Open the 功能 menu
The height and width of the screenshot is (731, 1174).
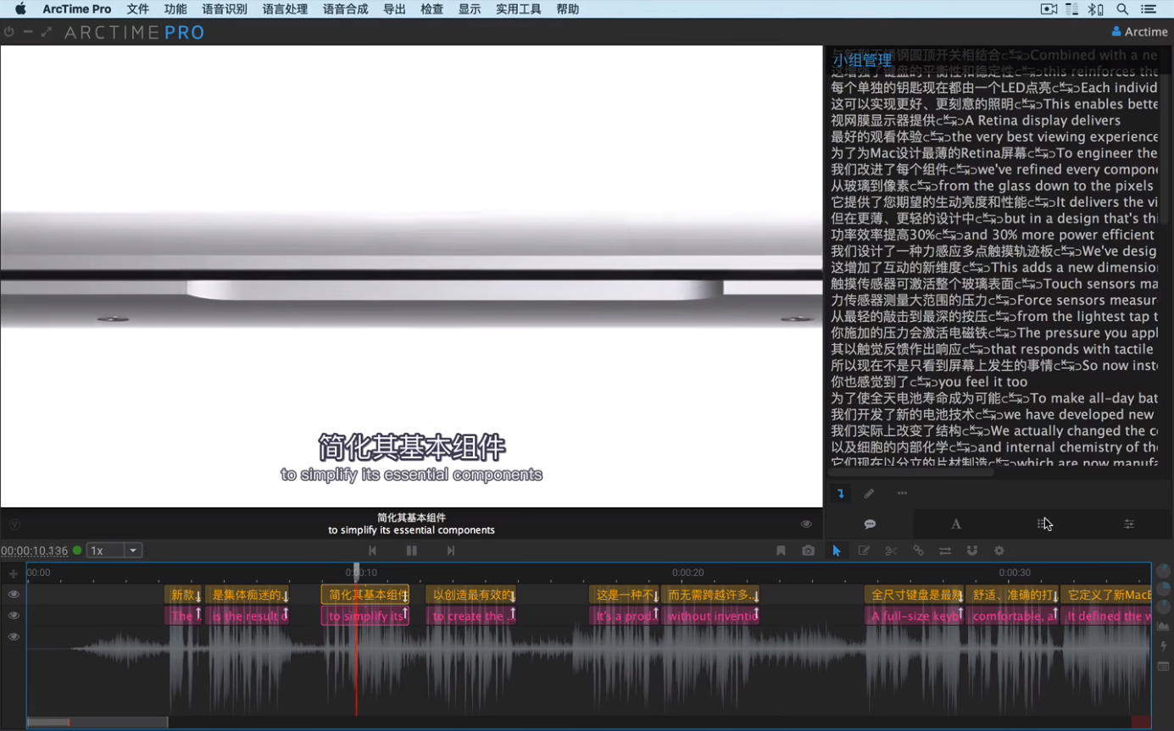(175, 9)
